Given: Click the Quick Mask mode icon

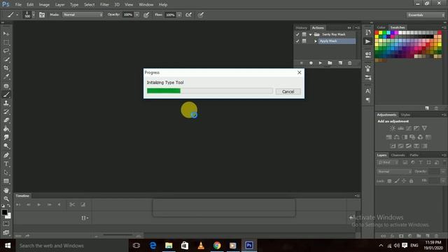Looking at the screenshot, I should (x=6, y=224).
